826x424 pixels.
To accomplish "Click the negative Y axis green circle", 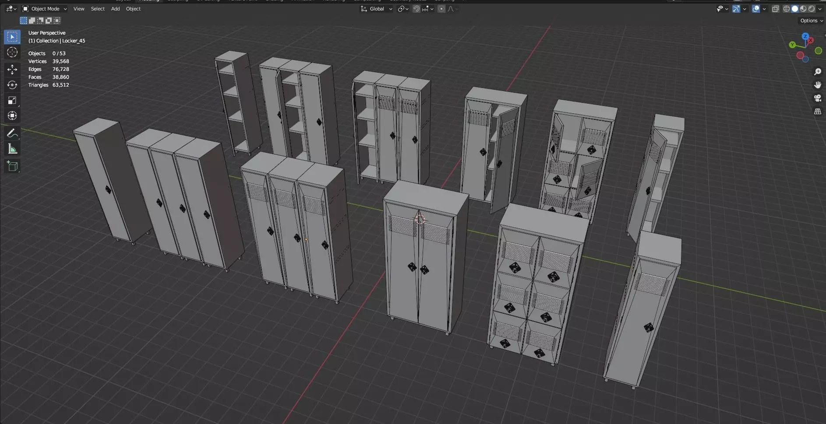I will [x=818, y=51].
